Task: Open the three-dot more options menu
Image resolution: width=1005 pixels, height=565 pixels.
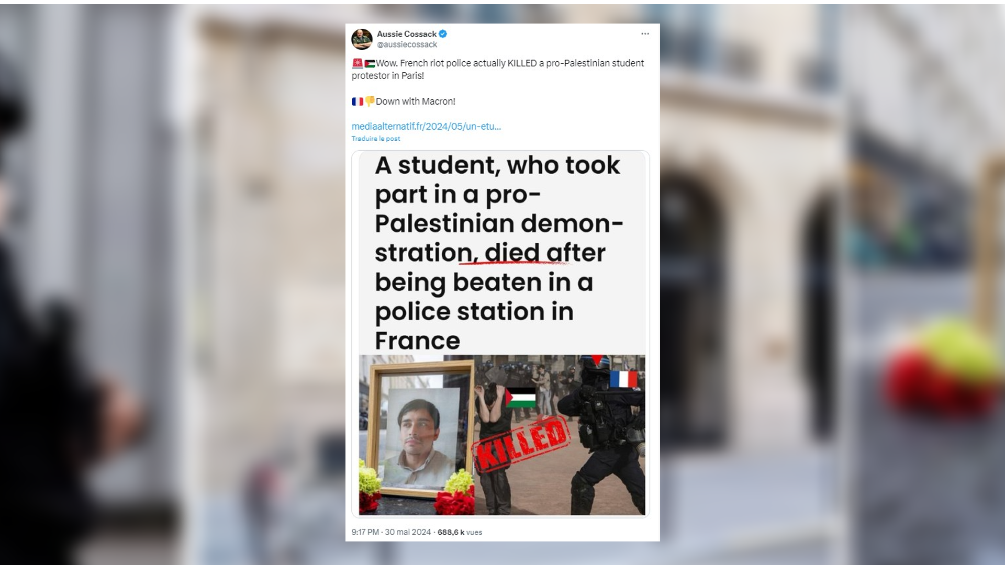Action: [x=645, y=33]
